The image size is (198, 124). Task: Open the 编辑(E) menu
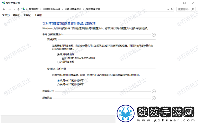16,15
